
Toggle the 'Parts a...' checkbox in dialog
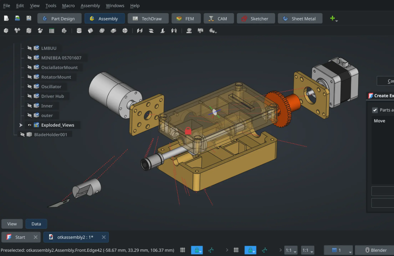pyautogui.click(x=375, y=110)
